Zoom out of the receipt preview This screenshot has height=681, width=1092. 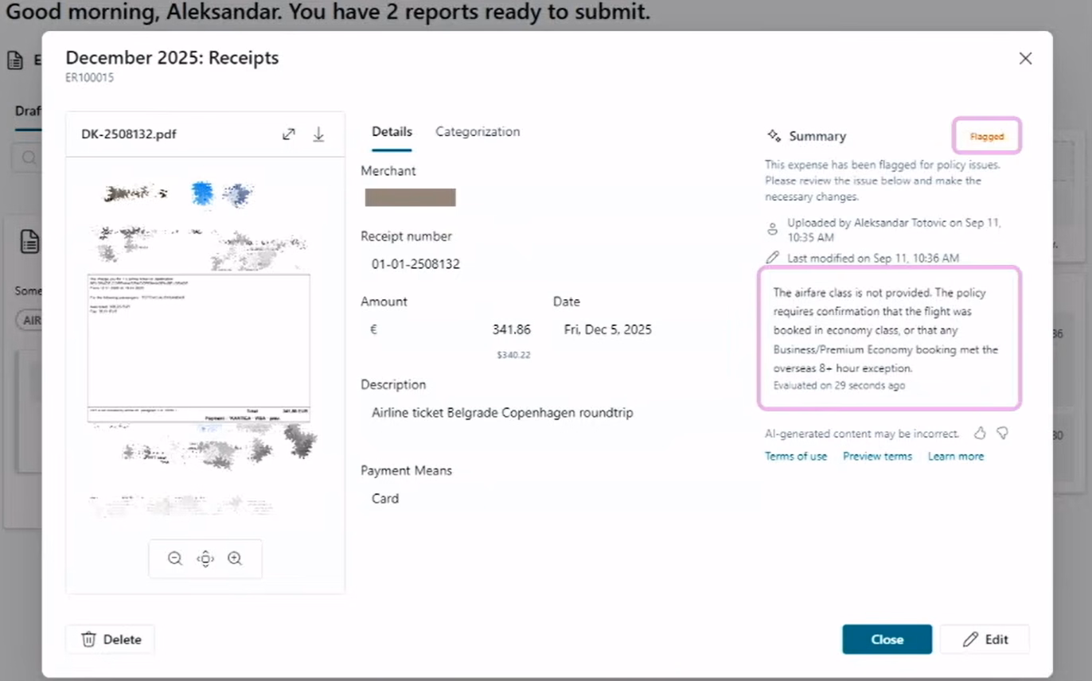coord(175,558)
